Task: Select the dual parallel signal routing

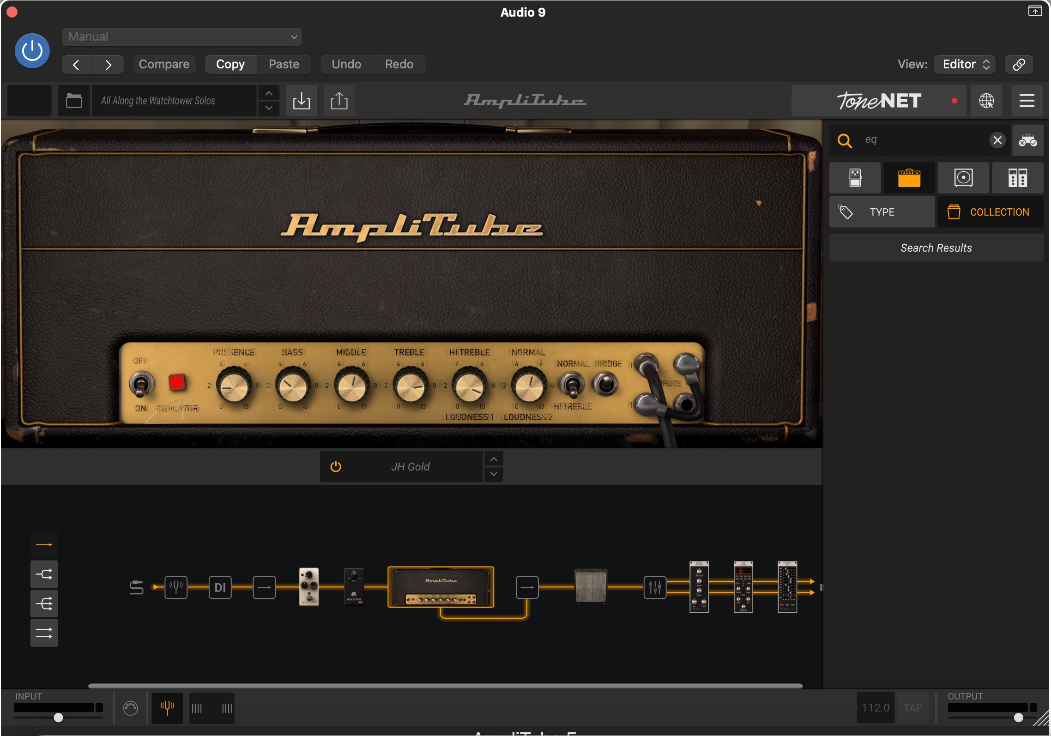Action: click(x=44, y=633)
